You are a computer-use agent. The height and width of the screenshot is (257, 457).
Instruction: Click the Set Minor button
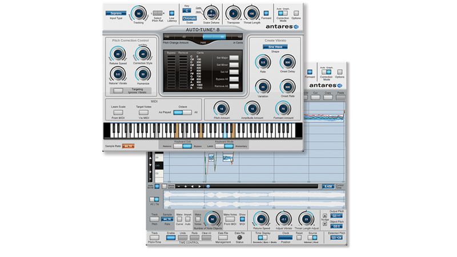pyautogui.click(x=234, y=65)
